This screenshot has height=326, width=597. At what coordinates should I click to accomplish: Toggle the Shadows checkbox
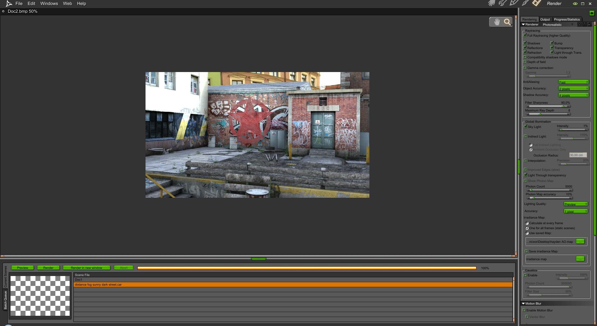525,43
